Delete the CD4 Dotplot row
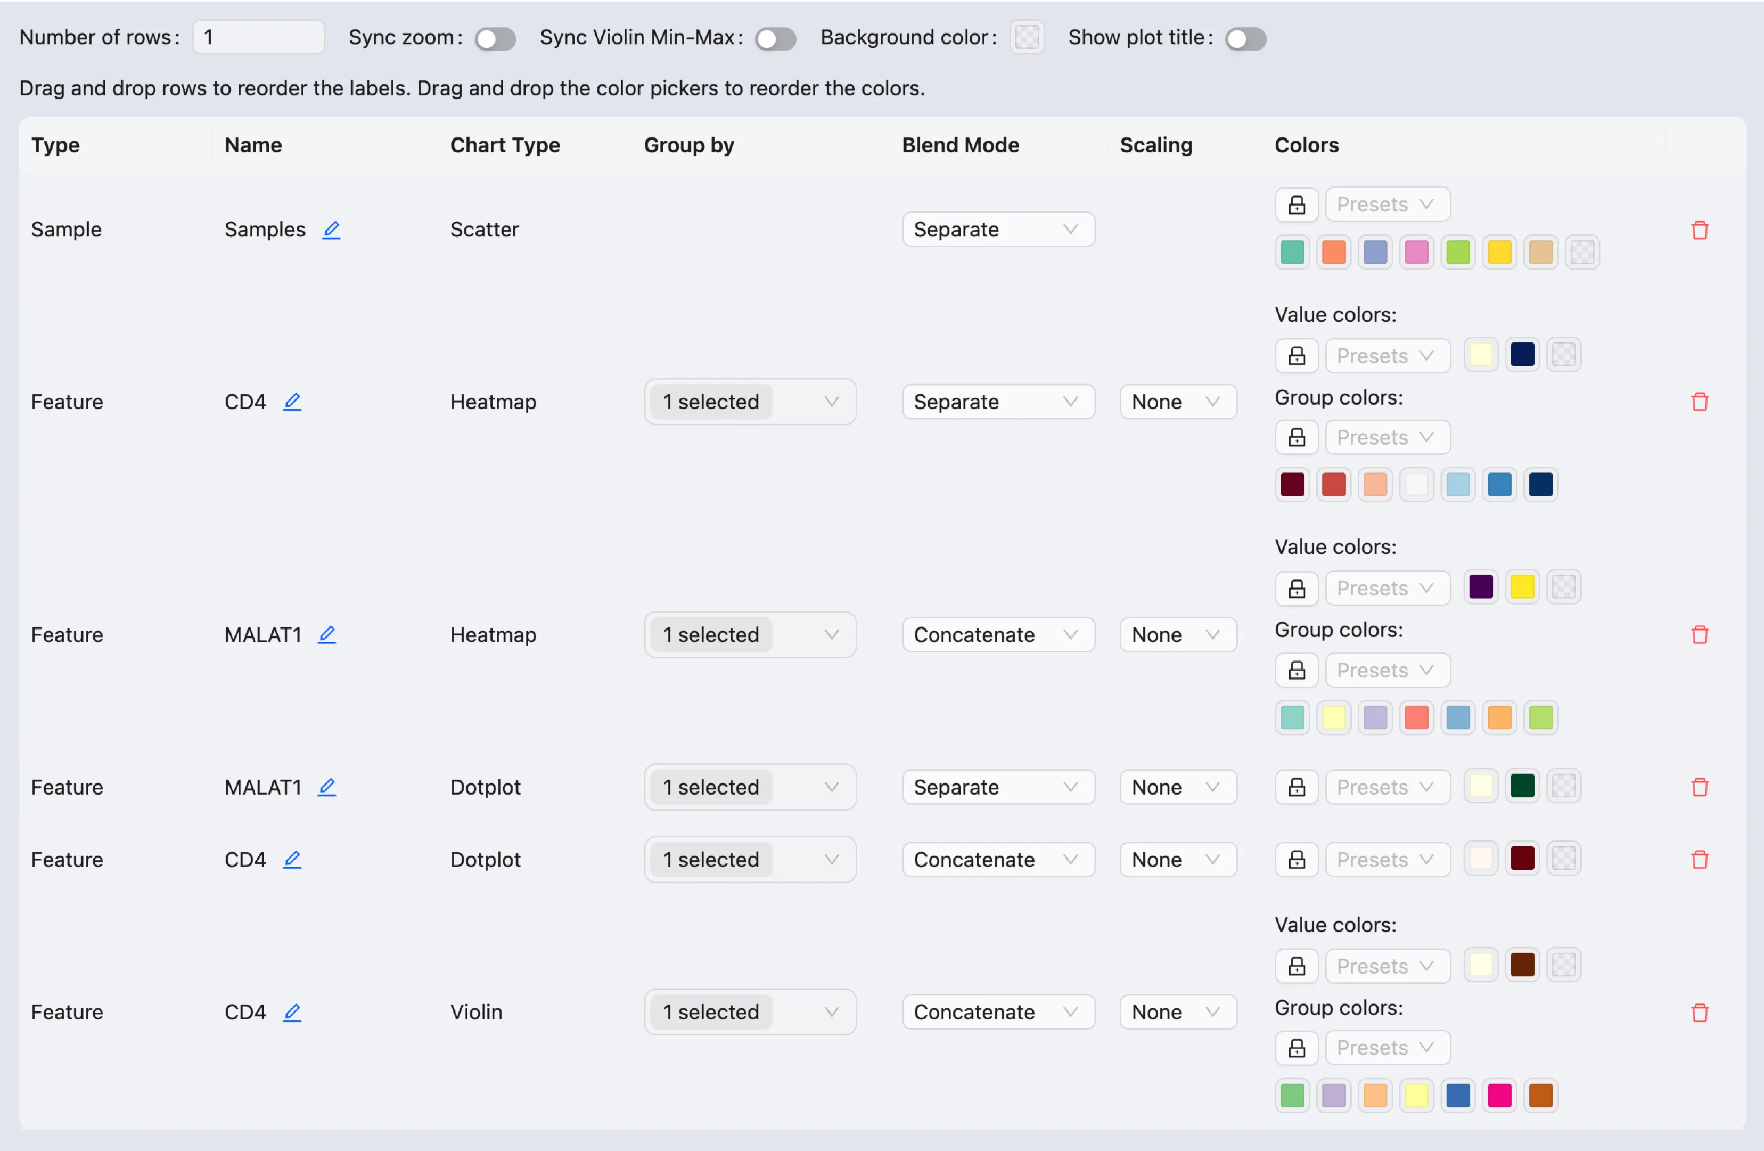This screenshot has height=1151, width=1764. coord(1700,860)
